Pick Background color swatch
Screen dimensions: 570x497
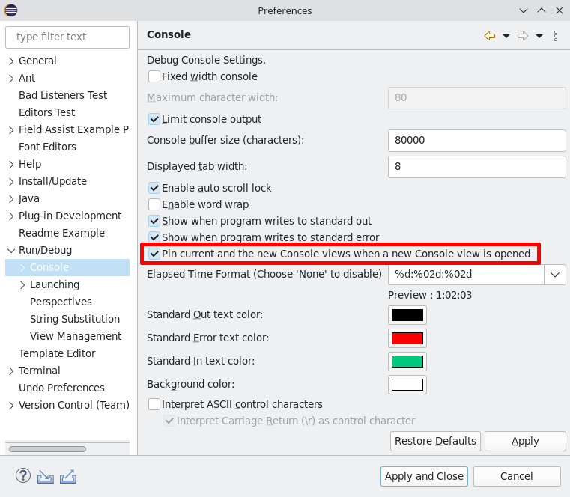coord(407,385)
